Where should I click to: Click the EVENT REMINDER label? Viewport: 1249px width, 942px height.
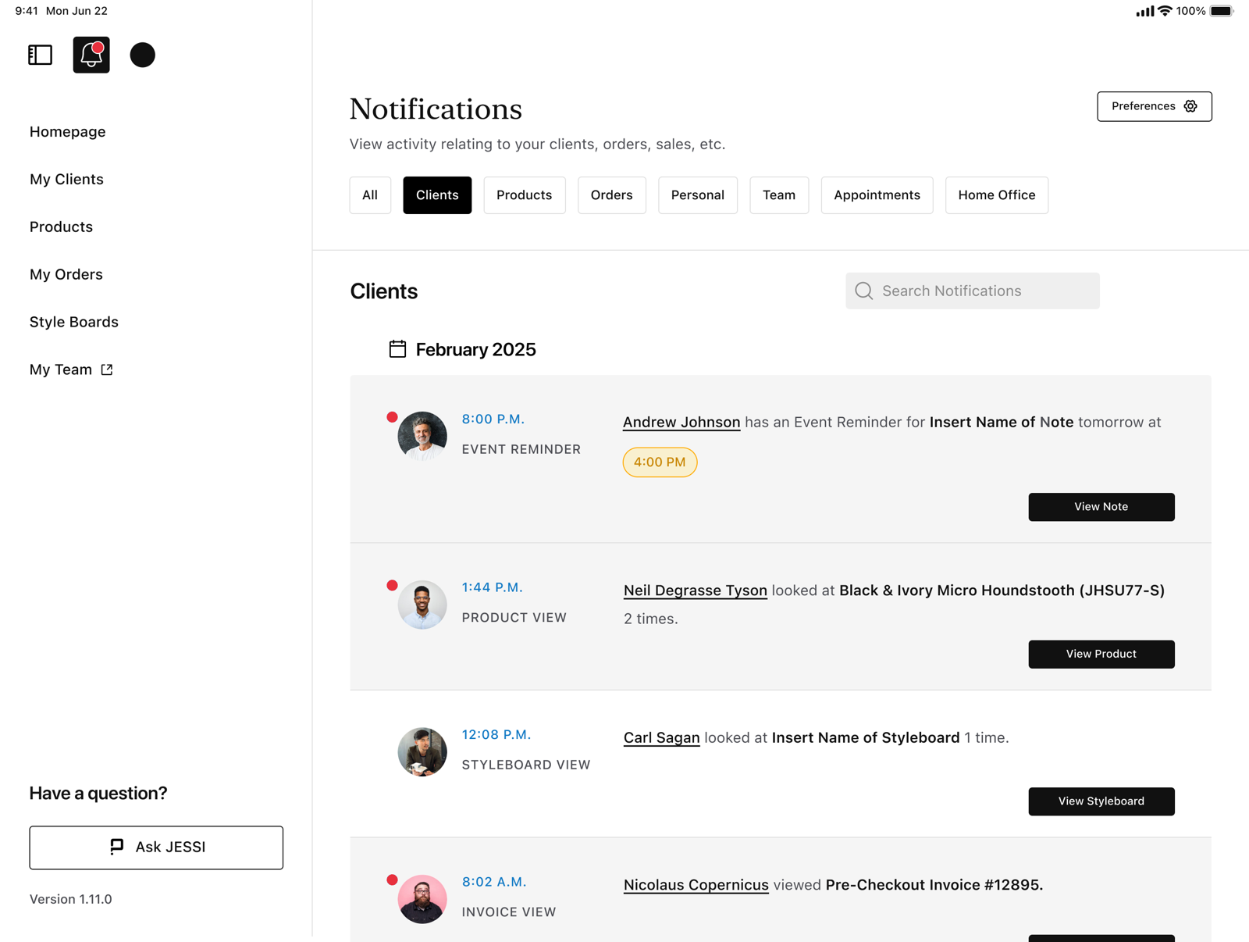(521, 449)
